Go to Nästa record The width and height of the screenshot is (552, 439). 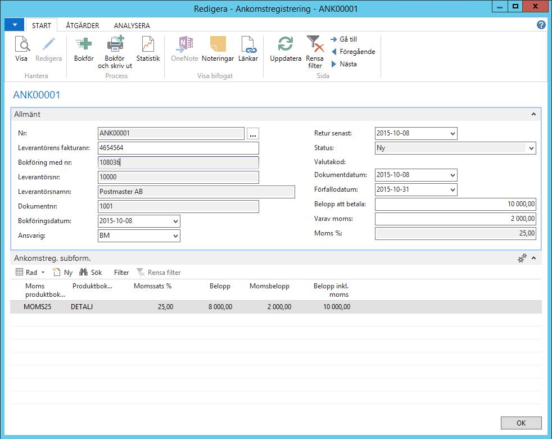coord(344,64)
